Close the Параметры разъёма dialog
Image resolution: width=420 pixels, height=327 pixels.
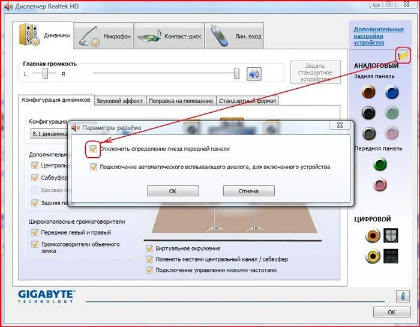click(x=340, y=125)
